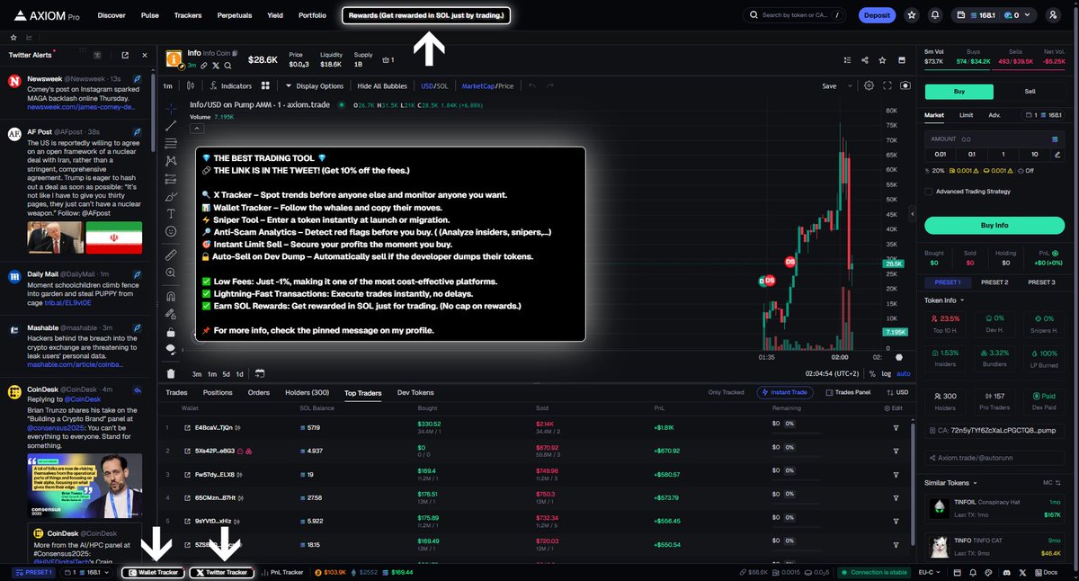Toggle log scale on chart
The width and height of the screenshot is (1079, 581).
coord(888,373)
